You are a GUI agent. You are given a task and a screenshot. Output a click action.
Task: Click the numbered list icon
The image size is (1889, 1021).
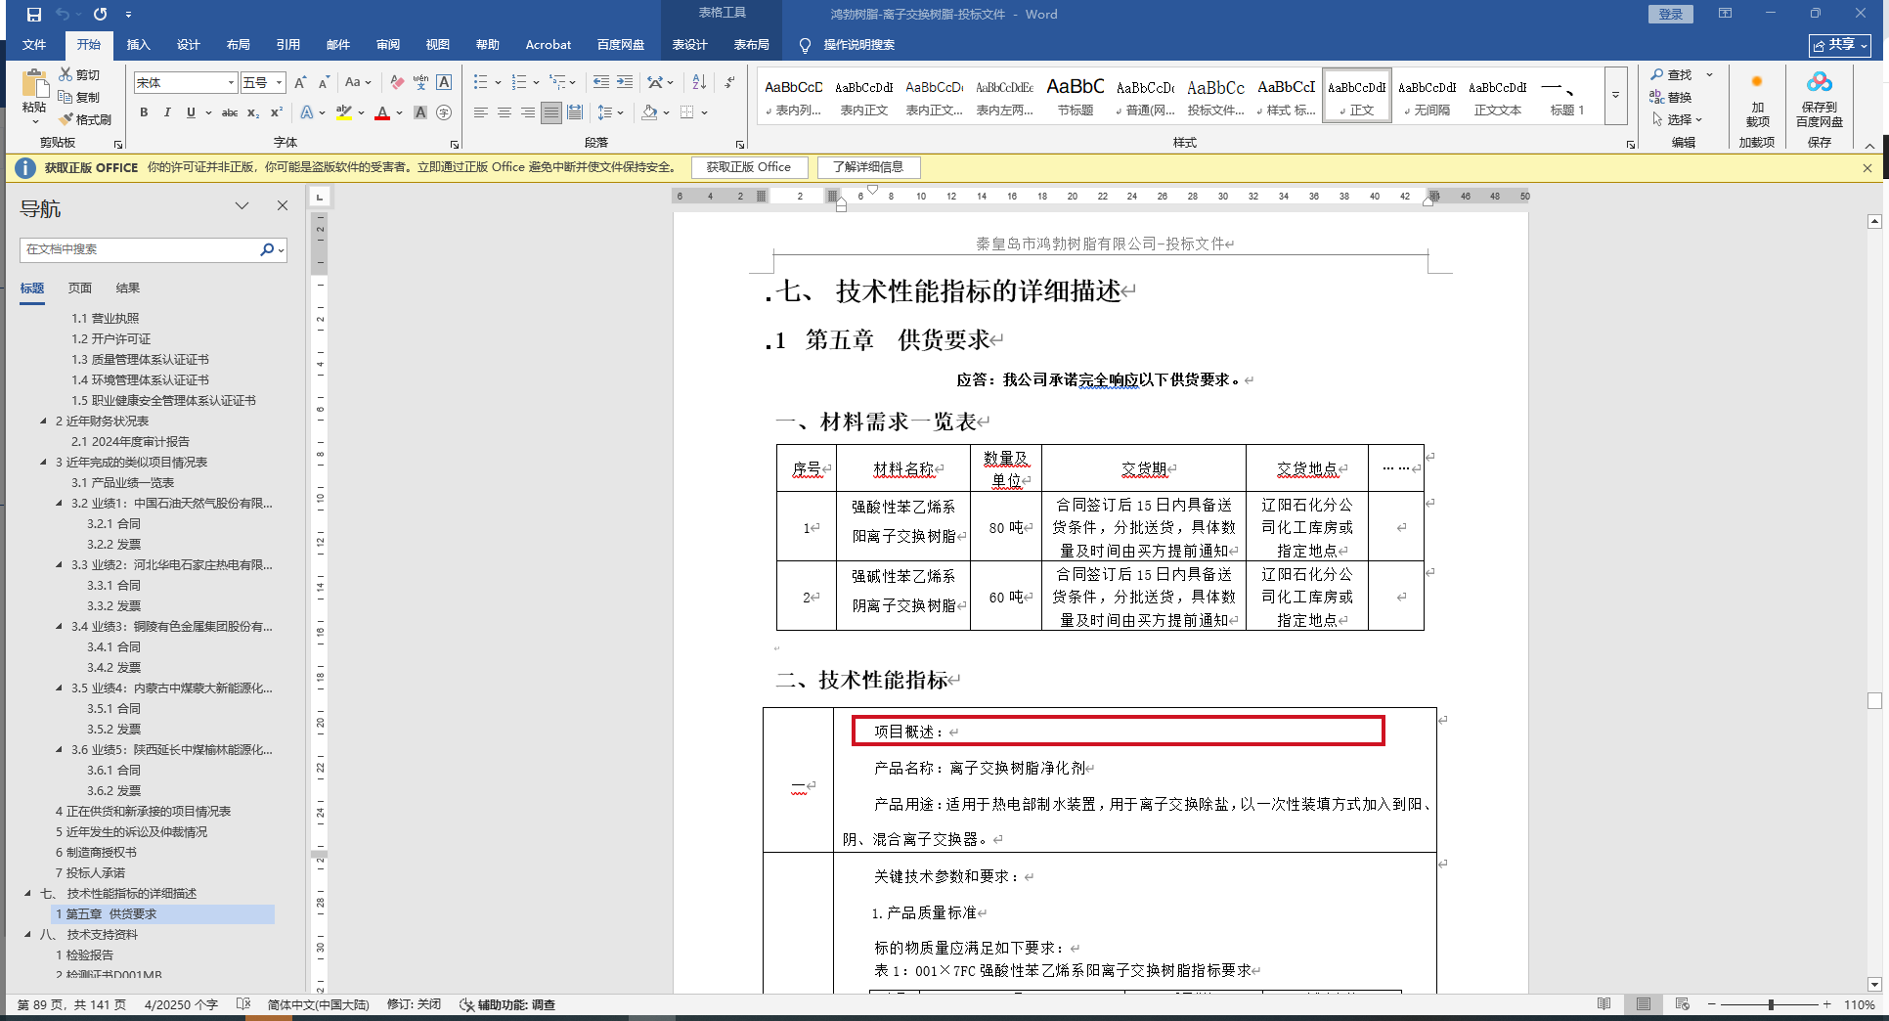click(519, 83)
